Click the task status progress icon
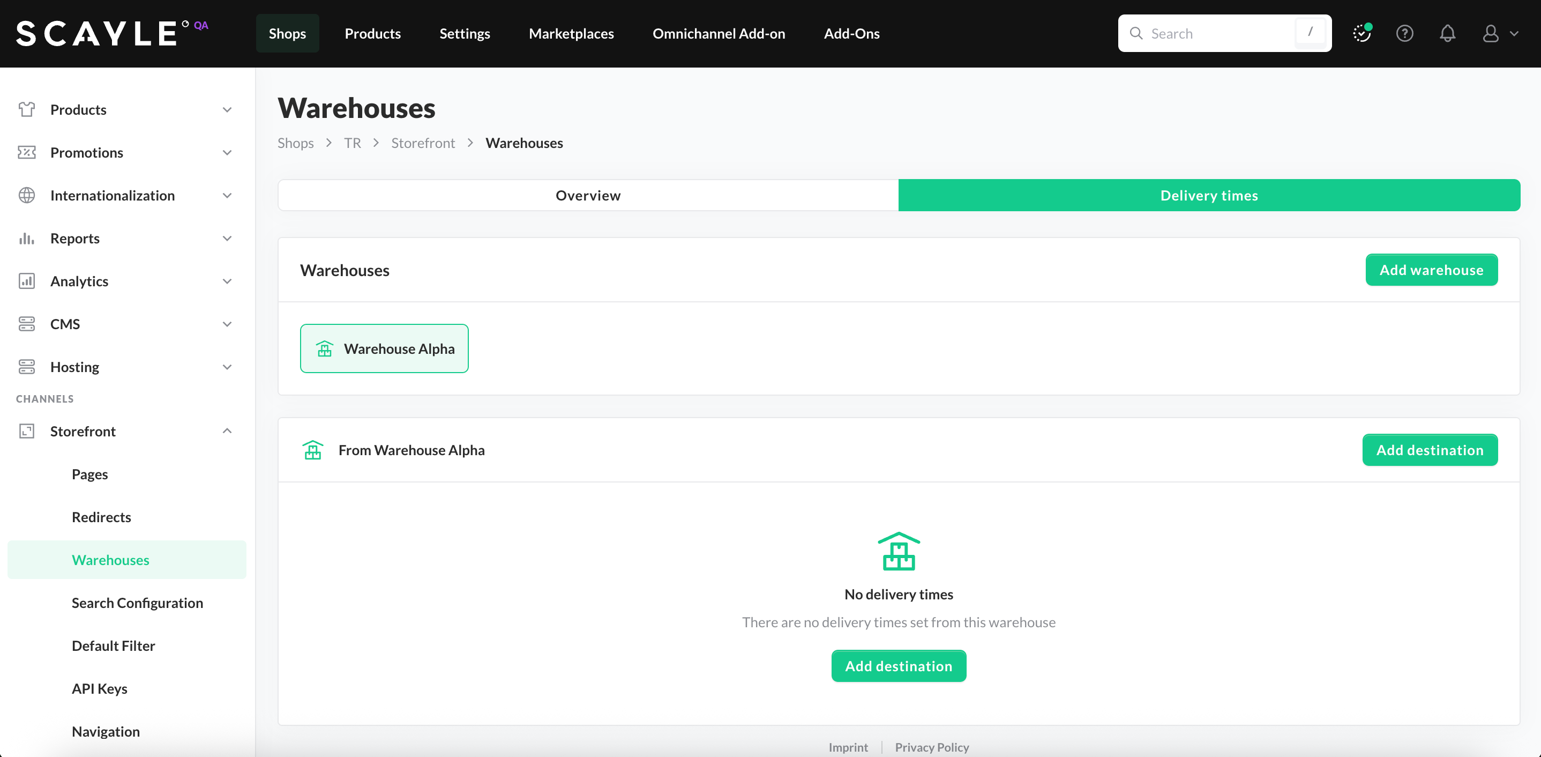The width and height of the screenshot is (1541, 757). (x=1362, y=34)
